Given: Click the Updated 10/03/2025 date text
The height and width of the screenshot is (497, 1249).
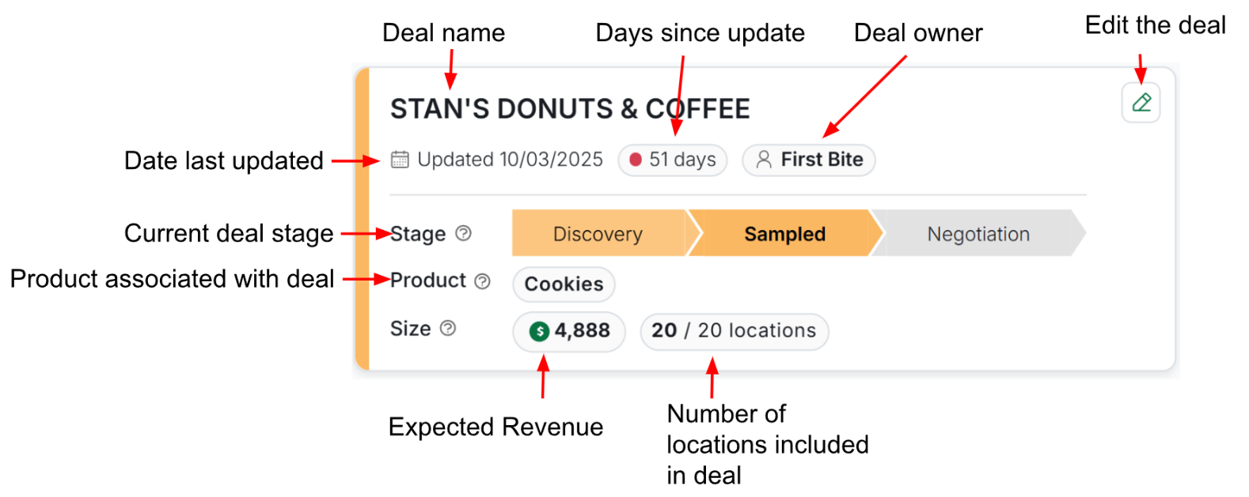Looking at the screenshot, I should click(x=510, y=160).
